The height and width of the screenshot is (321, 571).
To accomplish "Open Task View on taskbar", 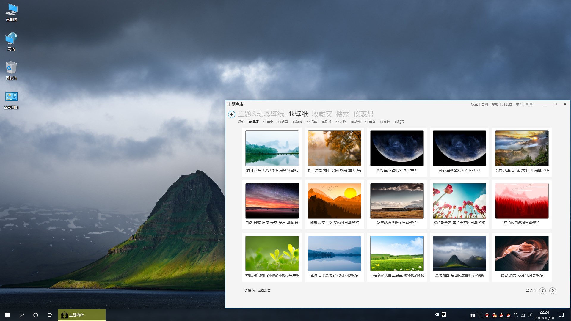I will point(50,315).
